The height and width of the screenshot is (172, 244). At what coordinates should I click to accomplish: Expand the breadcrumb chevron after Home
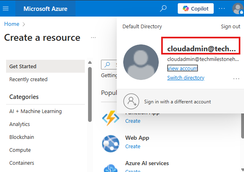(24, 24)
